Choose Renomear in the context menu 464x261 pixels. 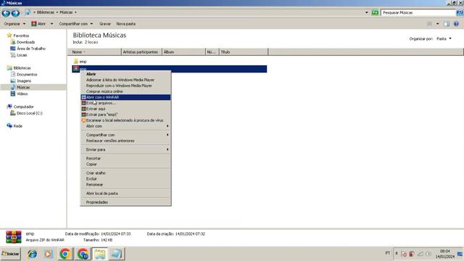(x=125, y=185)
